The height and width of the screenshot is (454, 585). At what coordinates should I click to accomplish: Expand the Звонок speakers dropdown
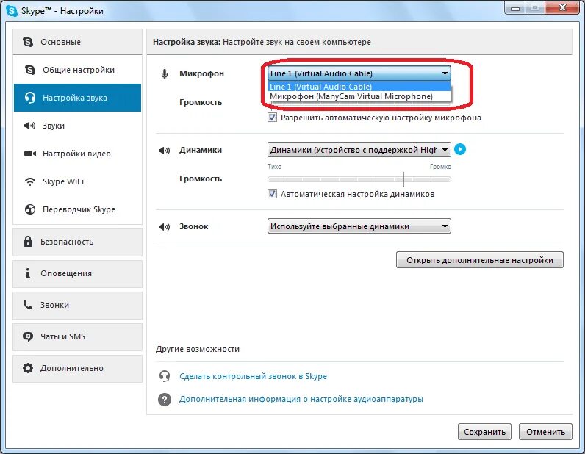coord(359,226)
